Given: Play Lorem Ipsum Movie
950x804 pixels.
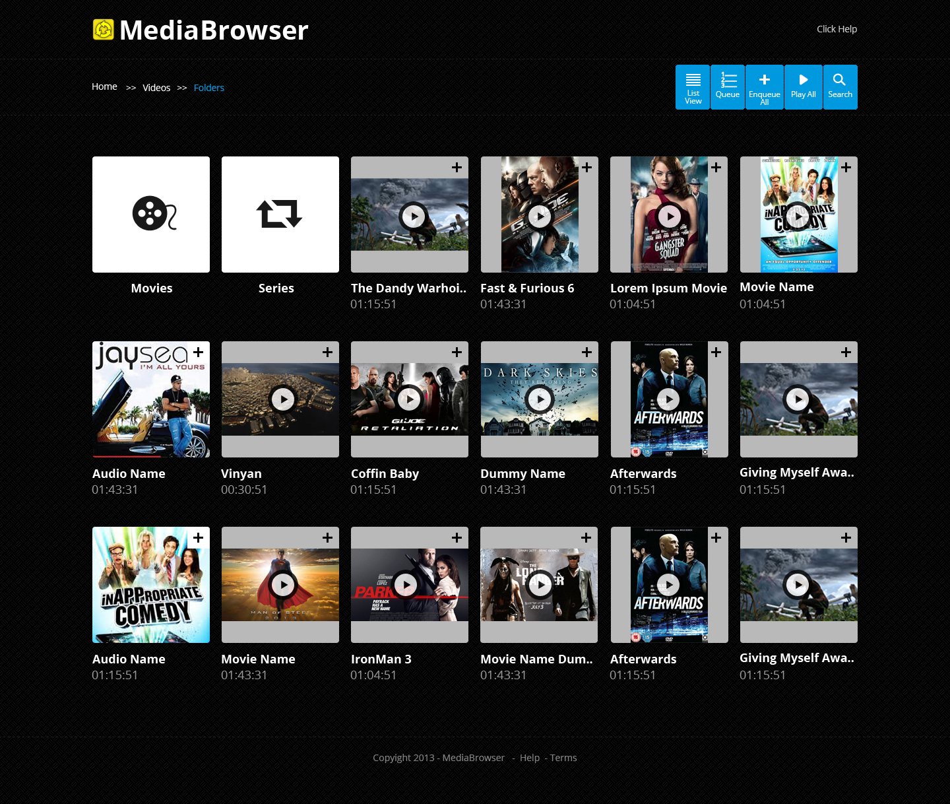Looking at the screenshot, I should point(670,216).
